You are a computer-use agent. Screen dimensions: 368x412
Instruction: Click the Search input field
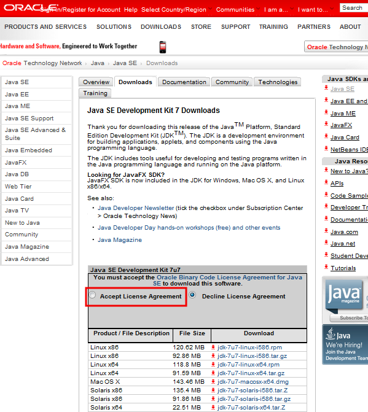(x=354, y=8)
